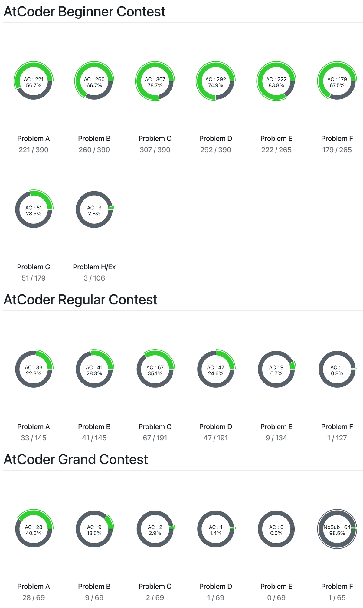Click the 179 / 265 count for Problem F
The width and height of the screenshot is (363, 608).
click(337, 150)
